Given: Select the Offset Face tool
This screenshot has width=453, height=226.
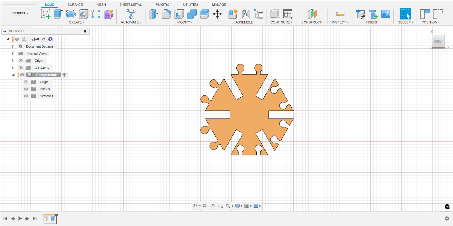Looking at the screenshot, I should click(x=205, y=14).
